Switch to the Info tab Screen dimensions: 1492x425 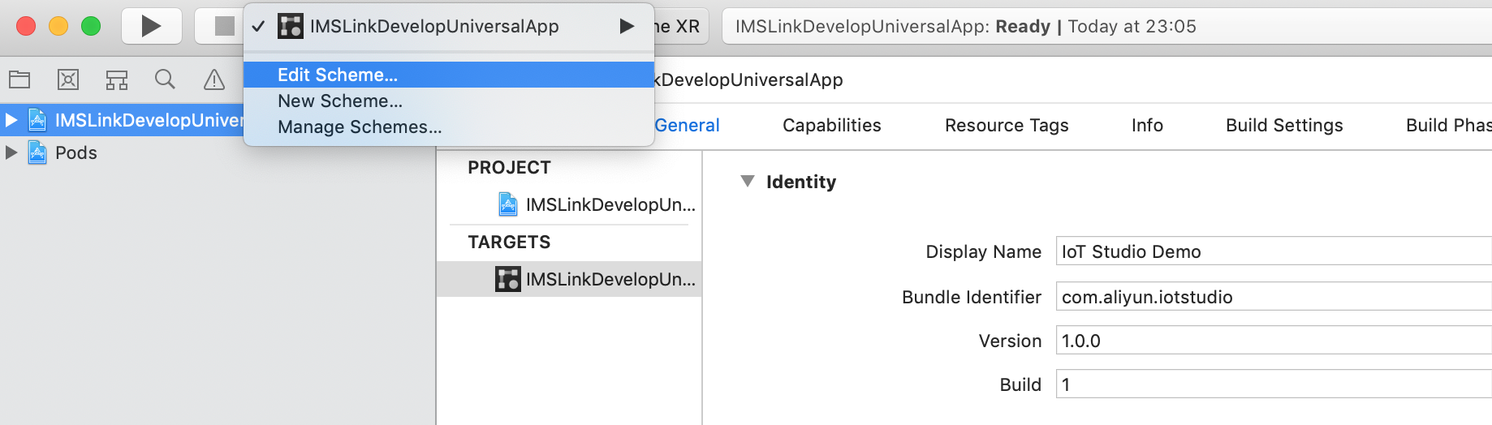click(x=1147, y=125)
